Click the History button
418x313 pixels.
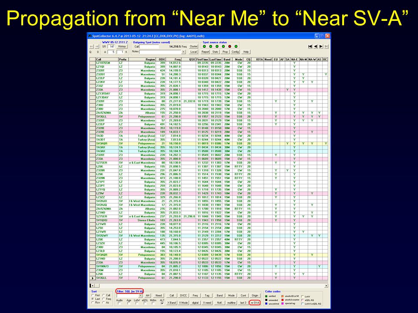click(122, 47)
